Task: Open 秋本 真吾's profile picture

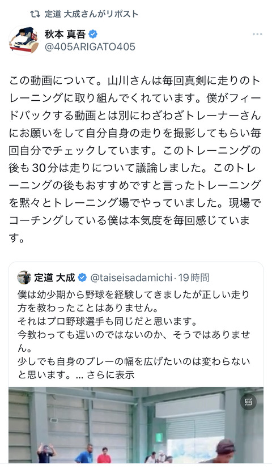Action: tap(24, 40)
